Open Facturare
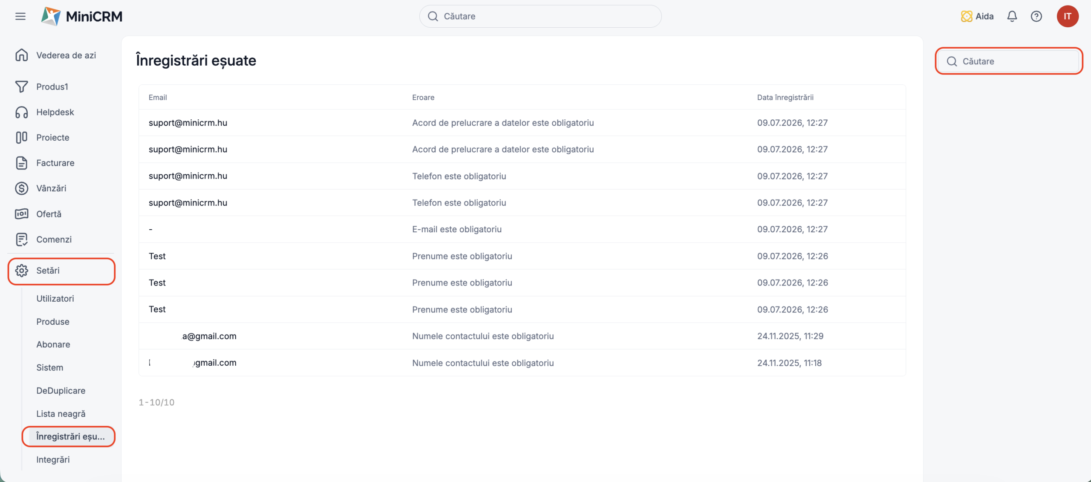 (x=55, y=163)
